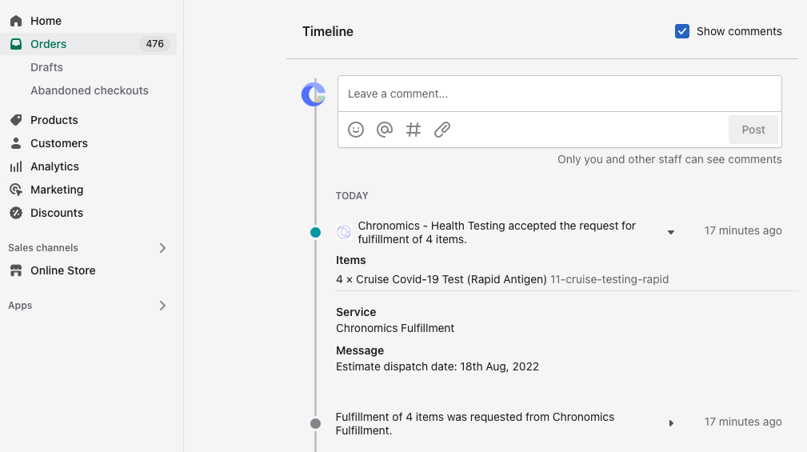Focus the Leave a comment field

(559, 94)
